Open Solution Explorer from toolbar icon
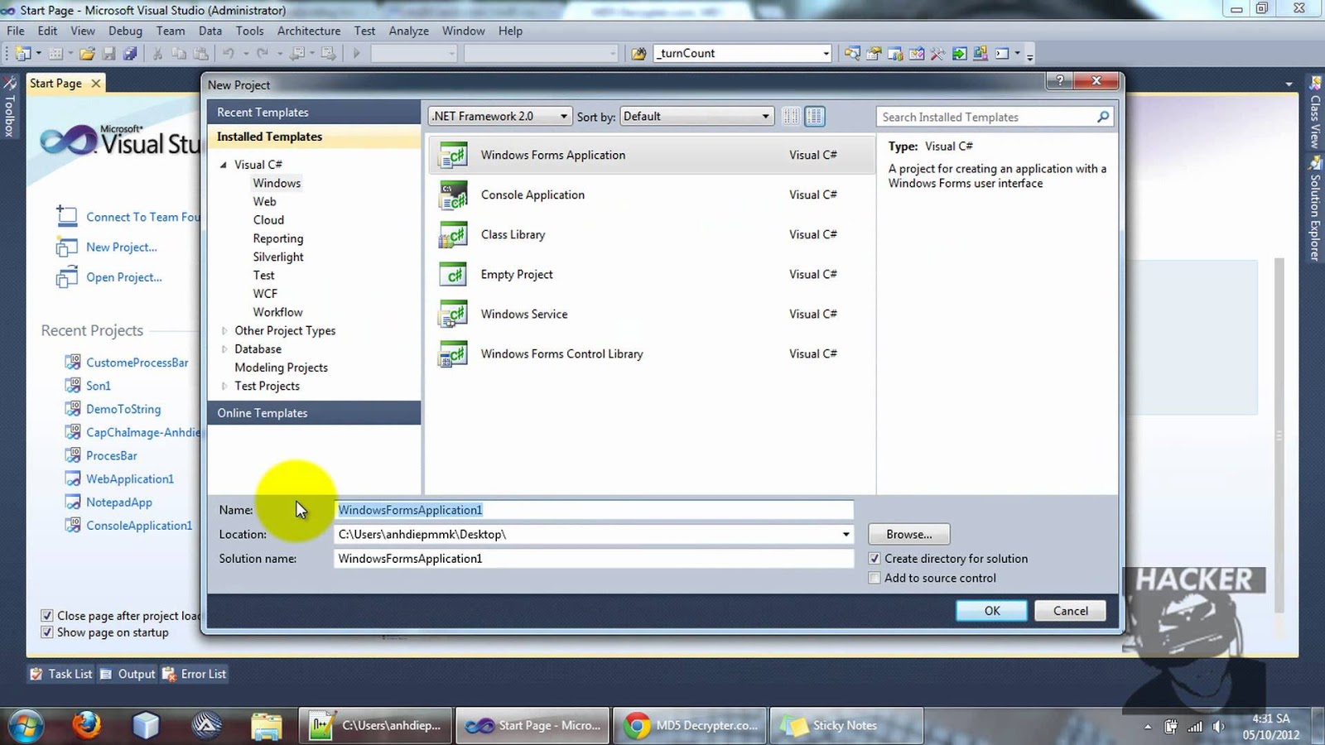This screenshot has height=745, width=1325. [852, 53]
